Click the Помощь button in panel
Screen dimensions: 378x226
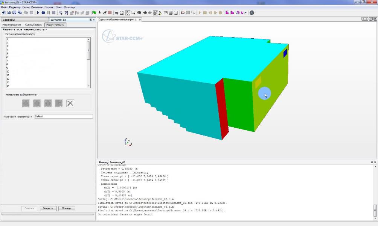click(x=67, y=208)
